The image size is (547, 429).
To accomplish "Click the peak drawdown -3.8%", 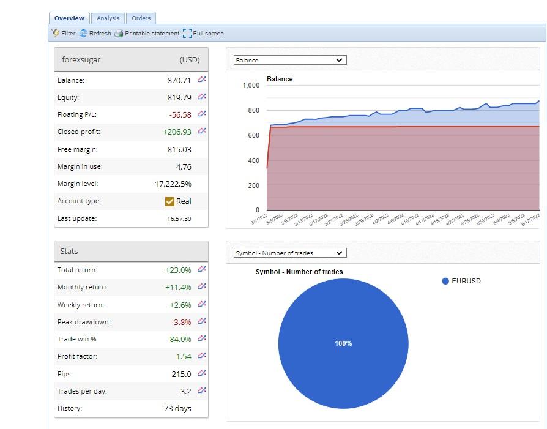I will 181,322.
